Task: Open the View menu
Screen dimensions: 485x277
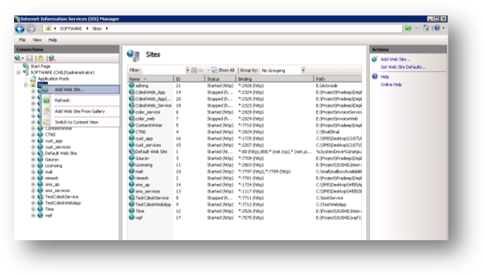Action: (x=37, y=39)
